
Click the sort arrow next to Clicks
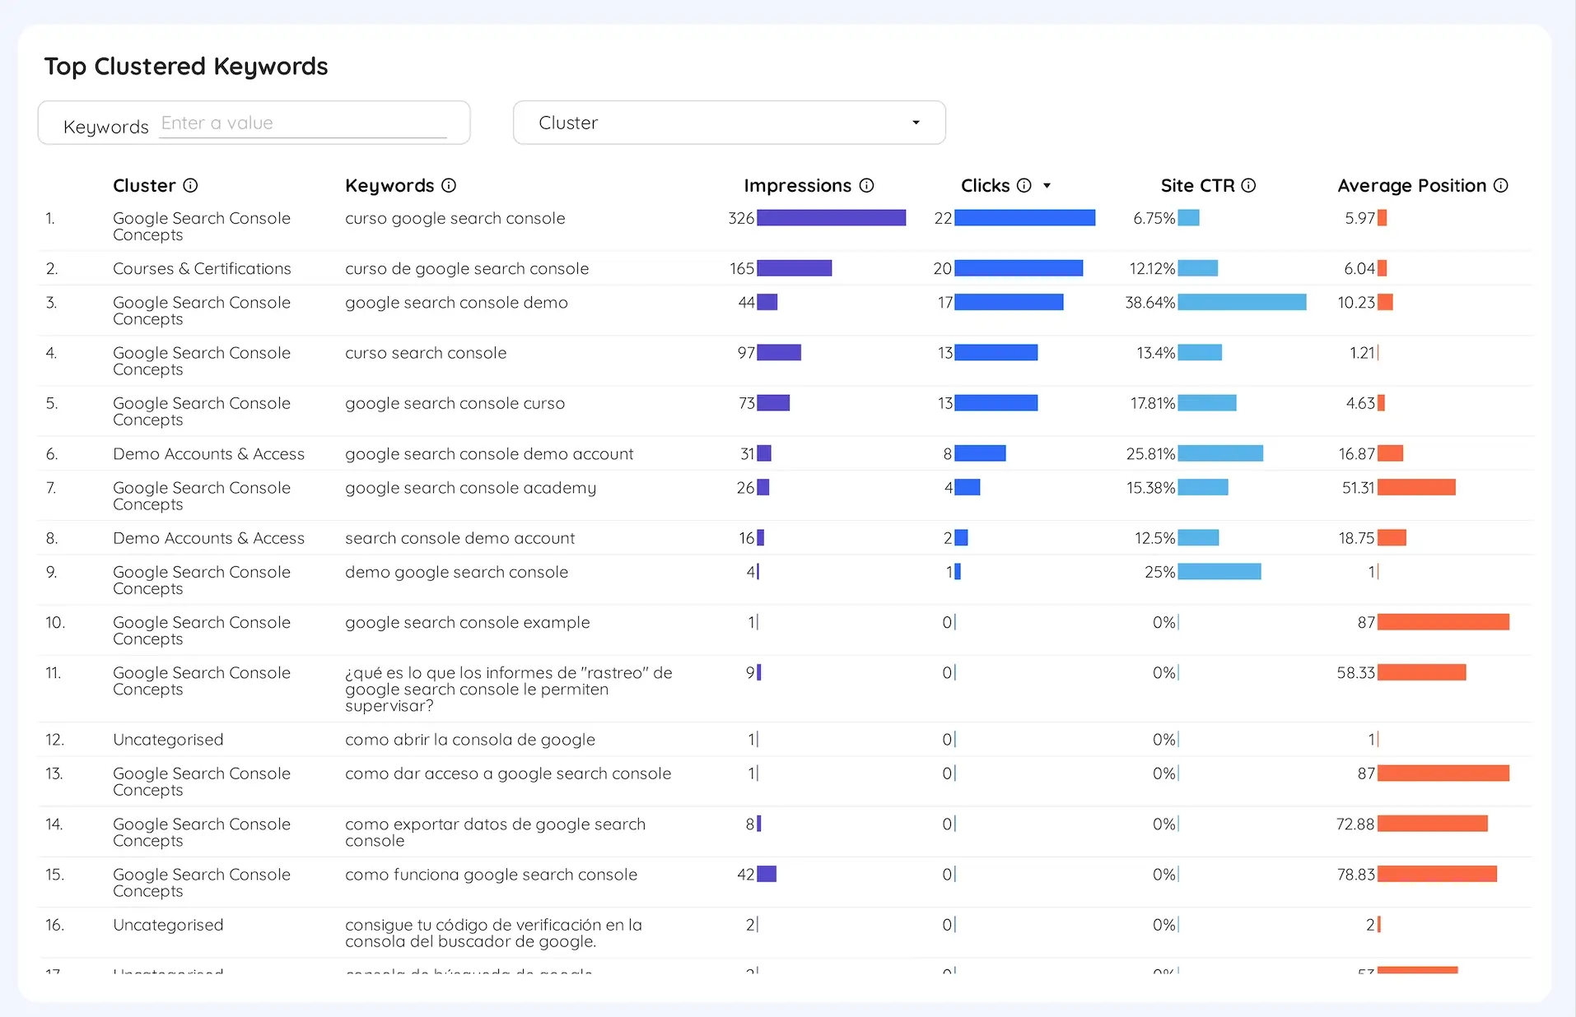pos(1047,186)
